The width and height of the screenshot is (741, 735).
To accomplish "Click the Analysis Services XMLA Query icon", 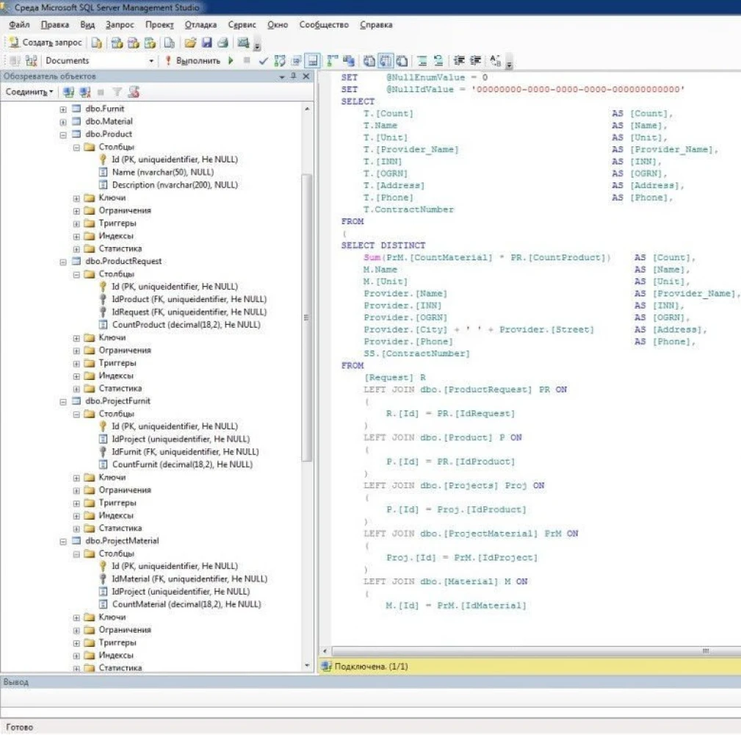I will pyautogui.click(x=150, y=43).
